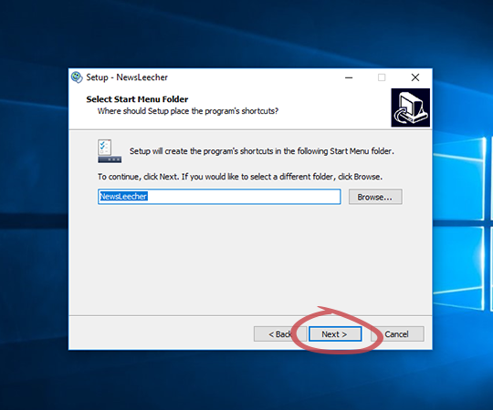This screenshot has width=493, height=410.
Task: Continue setup with the Next > button
Action: pos(335,334)
